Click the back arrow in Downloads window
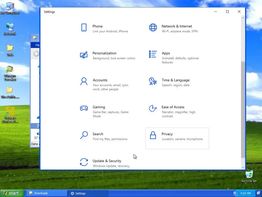 [36, 54]
